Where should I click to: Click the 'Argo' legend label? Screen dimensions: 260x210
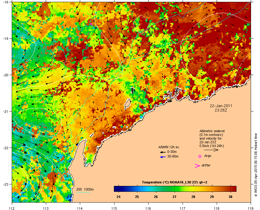pyautogui.click(x=208, y=156)
